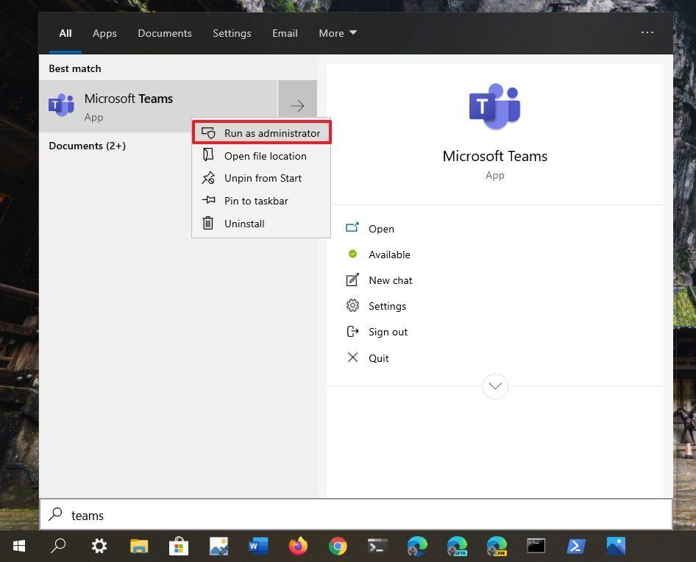Image resolution: width=696 pixels, height=562 pixels.
Task: Open Microsoft Word from the taskbar
Action: click(x=258, y=546)
